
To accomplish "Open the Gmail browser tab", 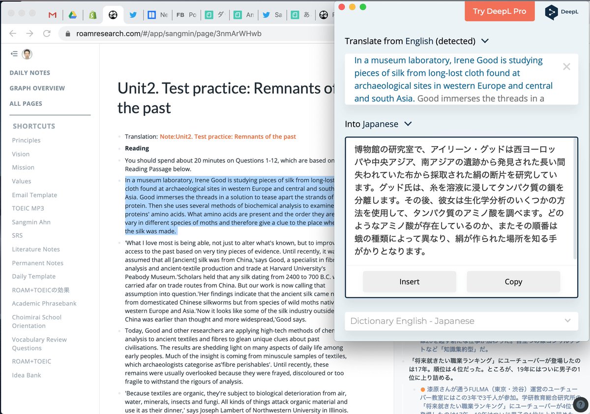I will 53,15.
